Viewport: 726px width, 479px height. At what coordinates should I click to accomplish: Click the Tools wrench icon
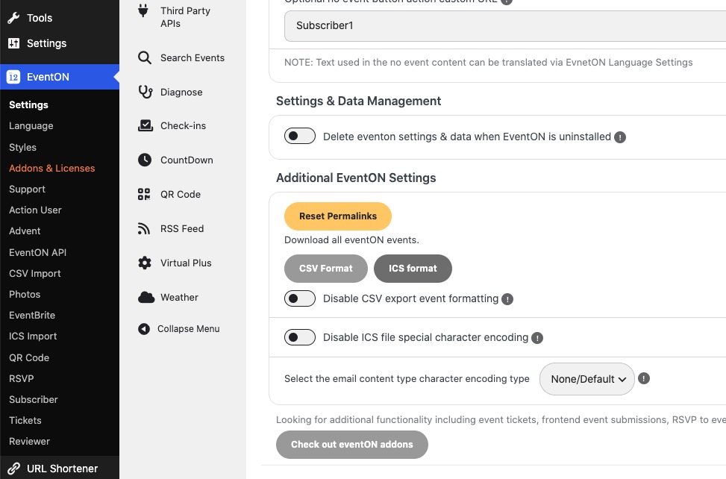[13, 18]
